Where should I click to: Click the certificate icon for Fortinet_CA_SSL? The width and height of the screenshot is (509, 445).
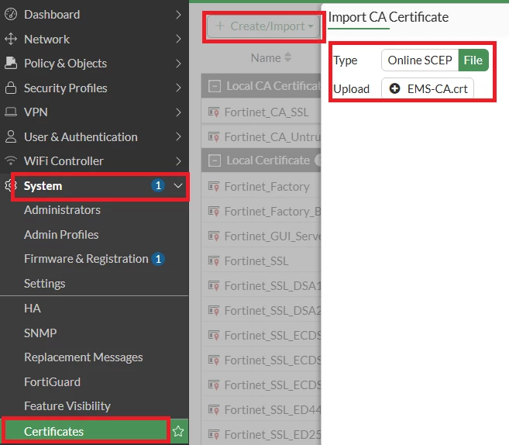214,112
